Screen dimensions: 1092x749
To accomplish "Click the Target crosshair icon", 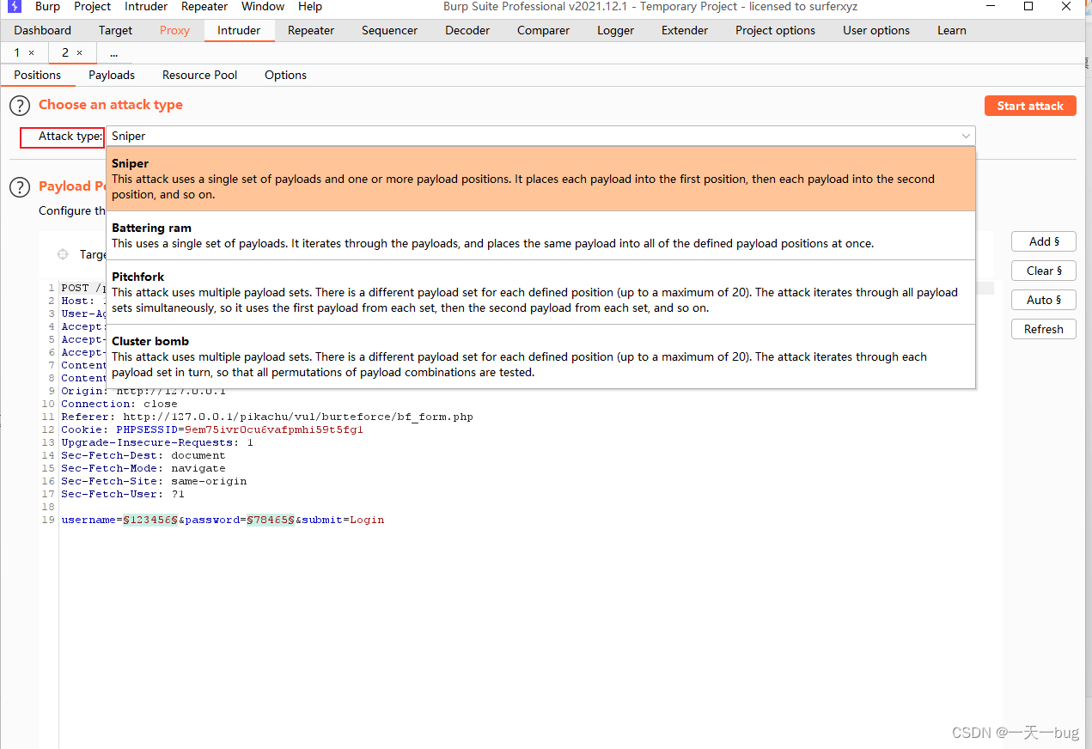I will point(63,254).
